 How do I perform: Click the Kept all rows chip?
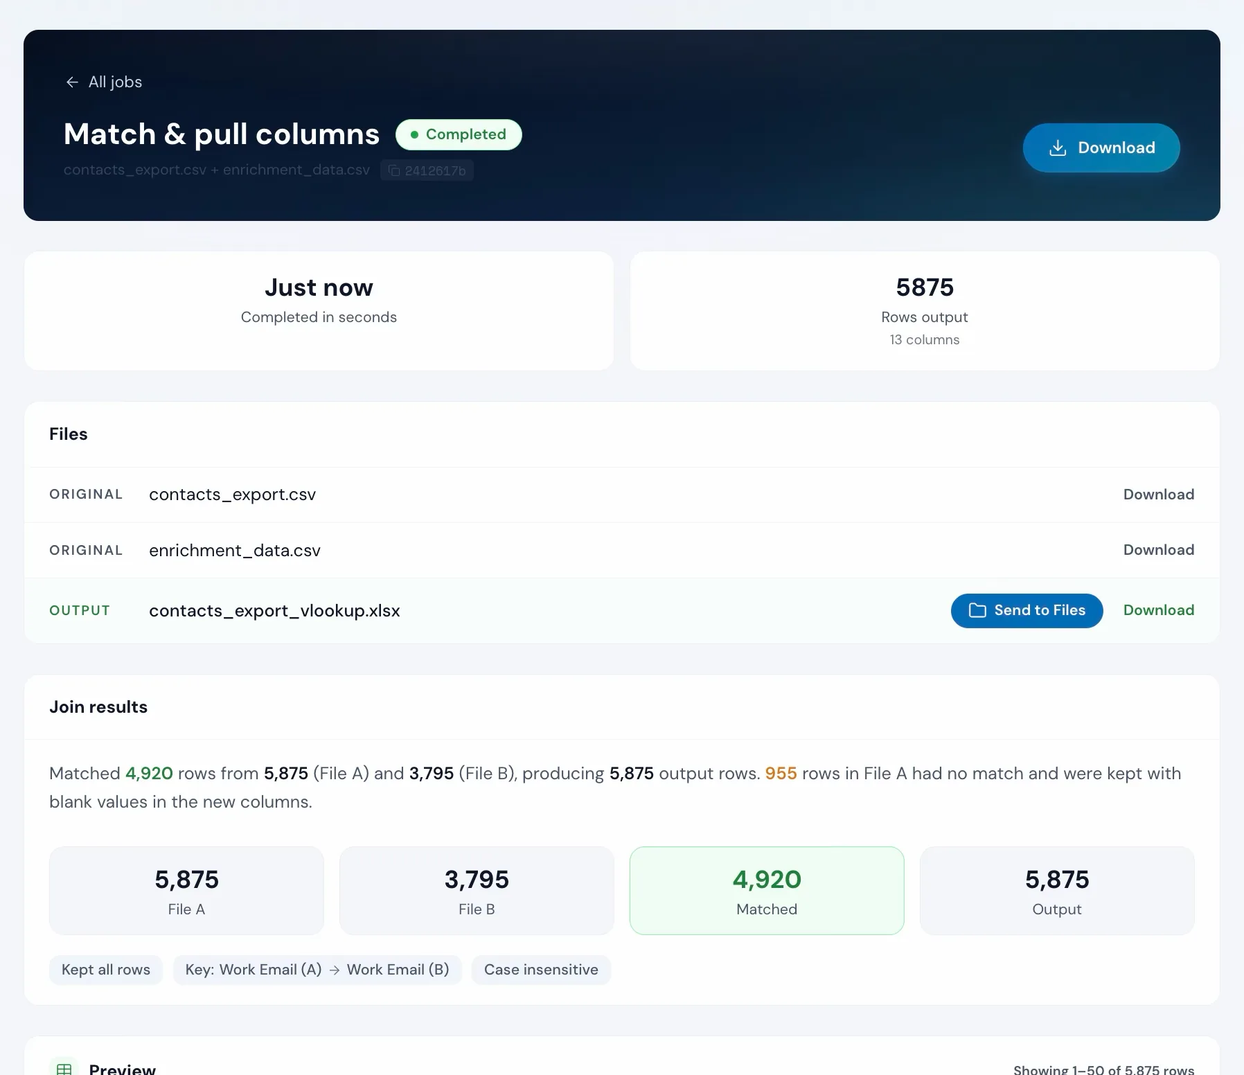point(106,970)
